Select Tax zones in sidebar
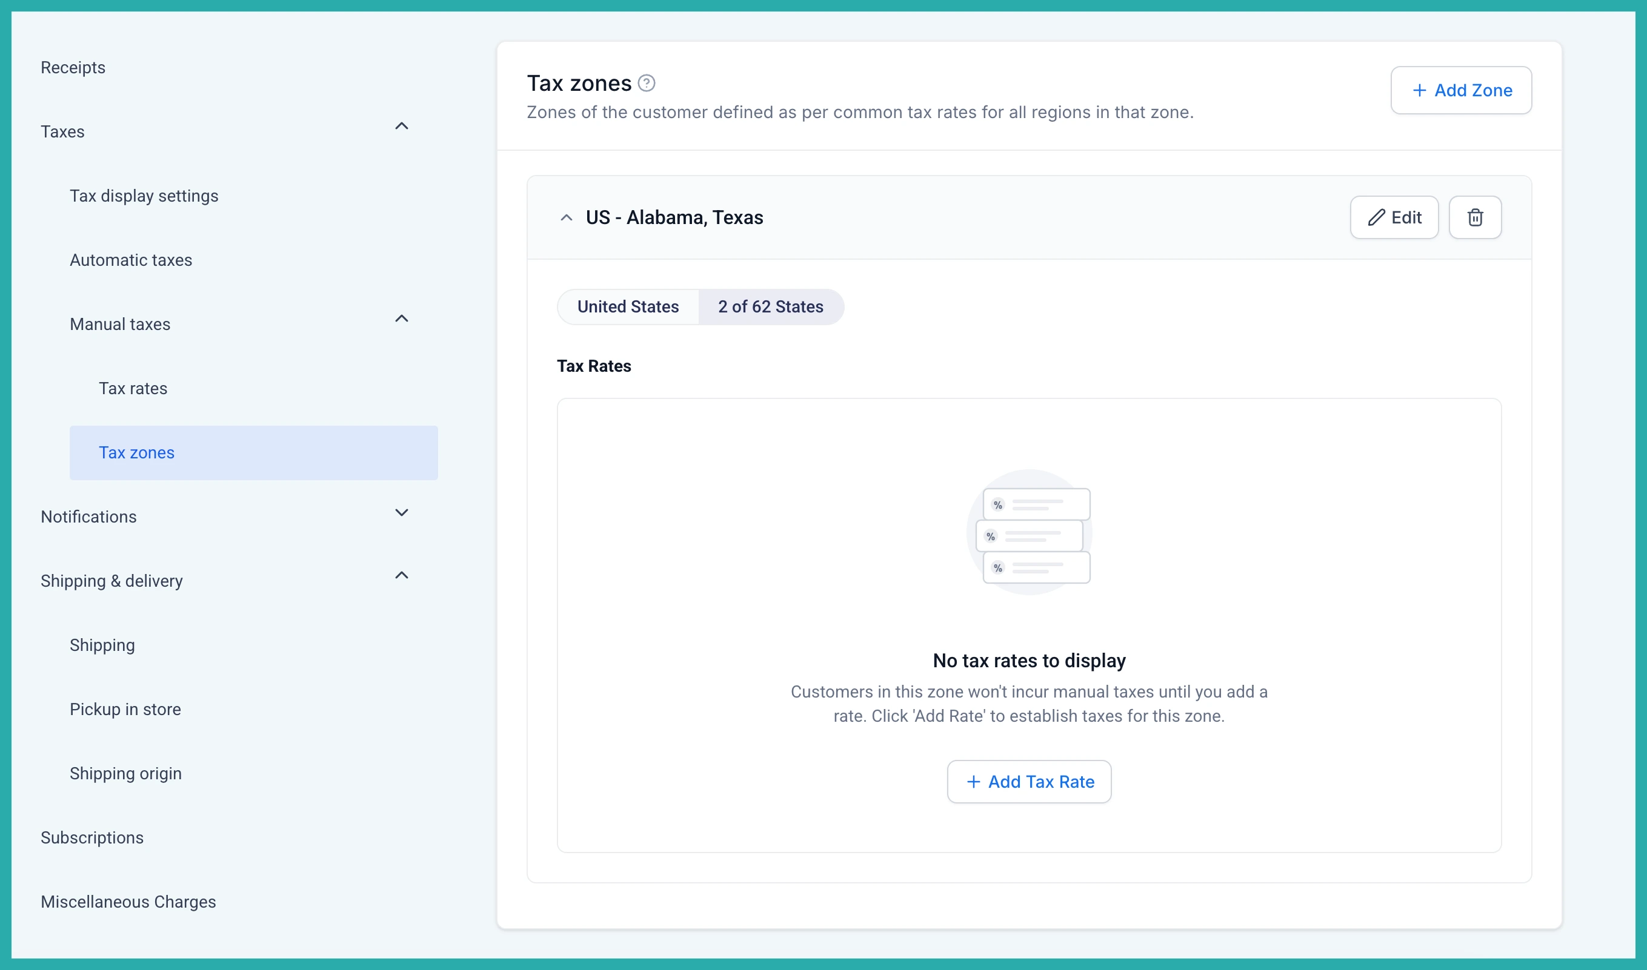 (x=254, y=453)
